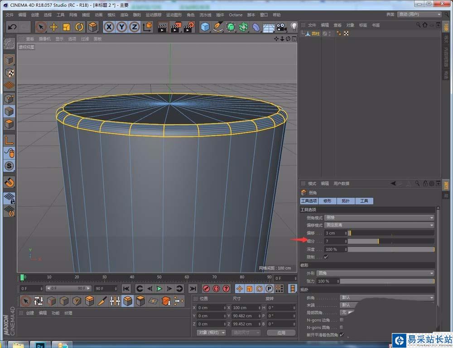
Task: Click the 应用 (Apply) button
Action: tap(281, 333)
